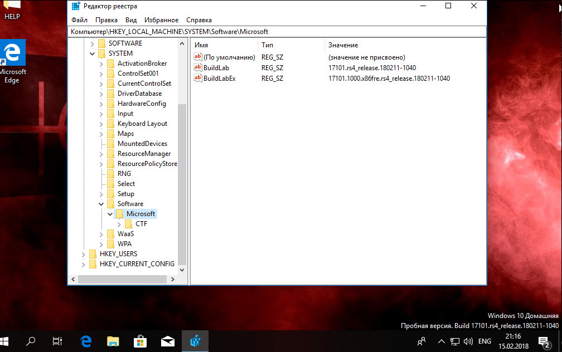
Task: Open taskbar search magnifier
Action: pyautogui.click(x=31, y=341)
